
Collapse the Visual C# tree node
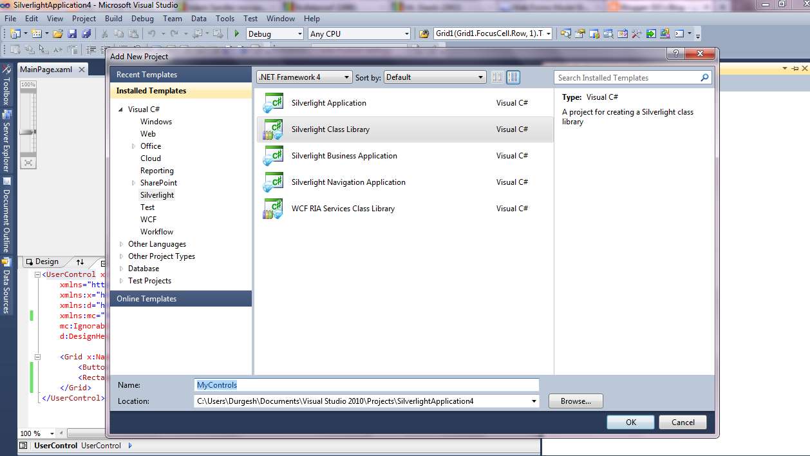[121, 110]
